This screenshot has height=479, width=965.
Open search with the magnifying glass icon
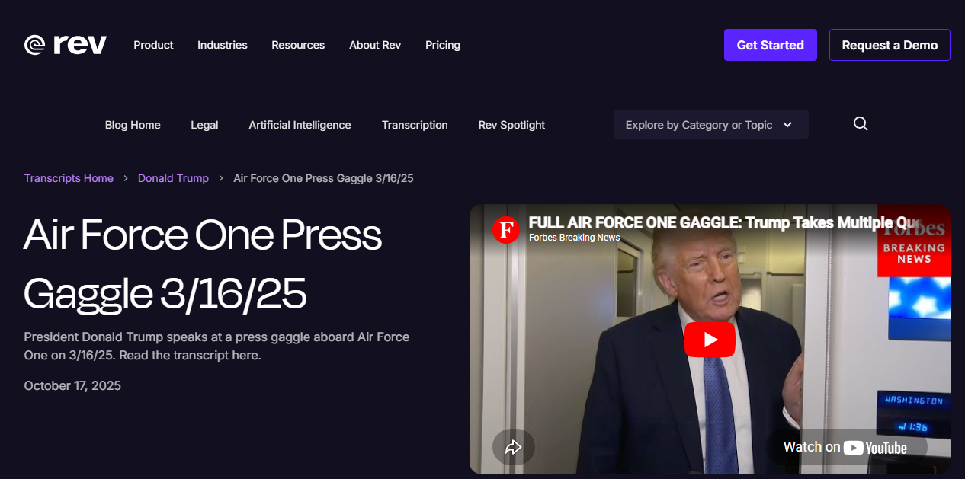861,124
